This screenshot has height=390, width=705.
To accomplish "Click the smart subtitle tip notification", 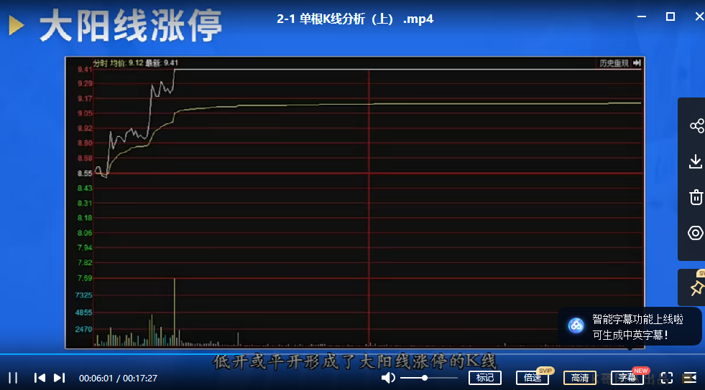I will (x=630, y=326).
